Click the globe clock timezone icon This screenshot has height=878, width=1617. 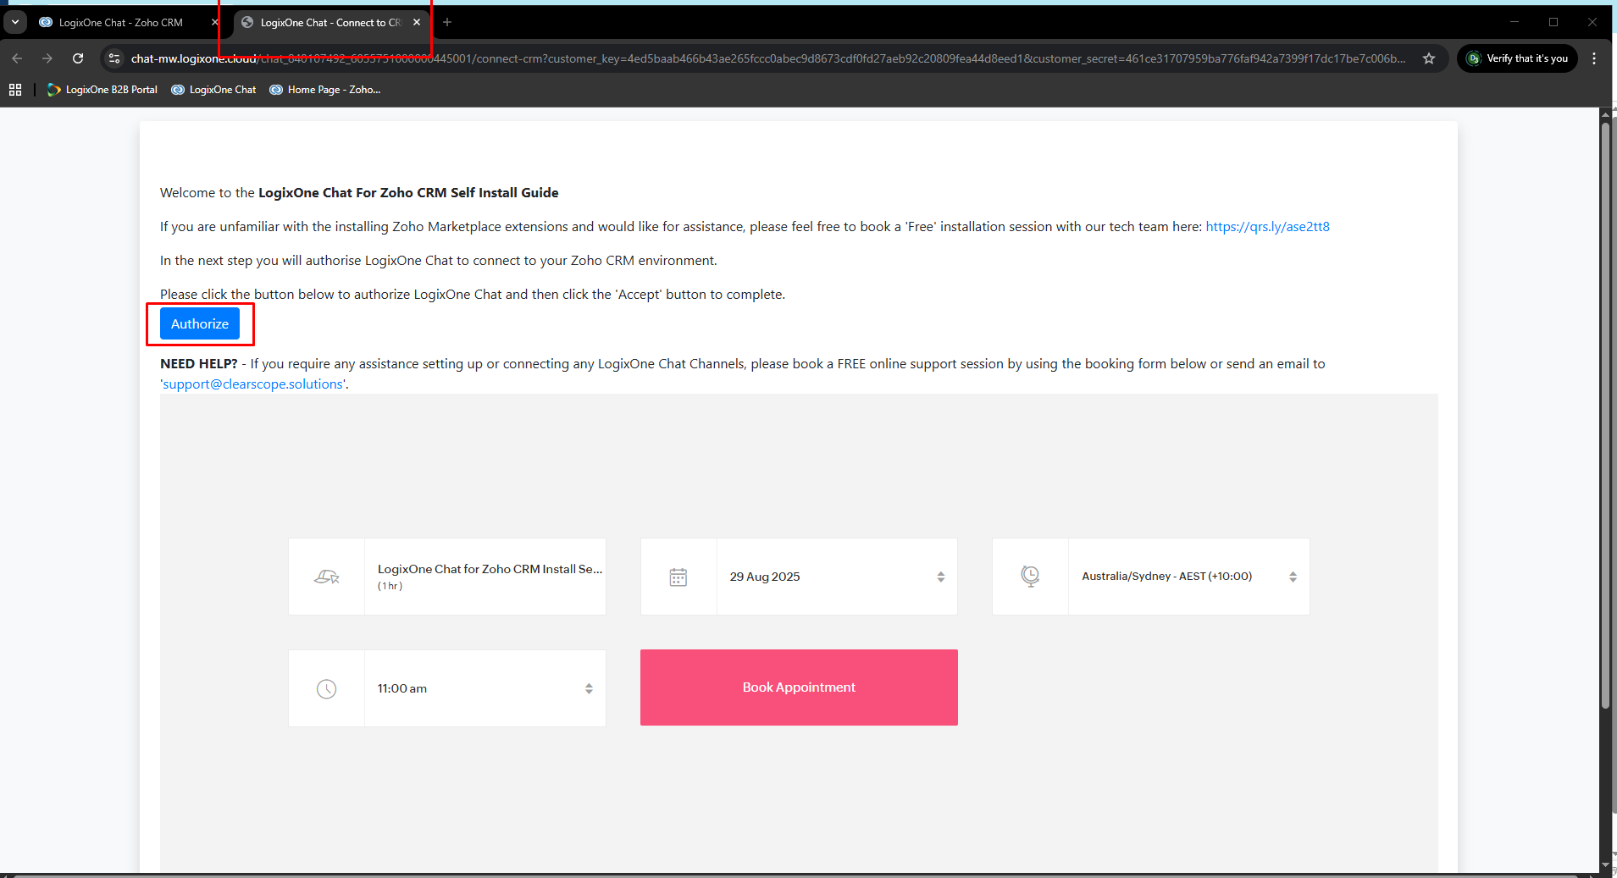pos(1030,577)
